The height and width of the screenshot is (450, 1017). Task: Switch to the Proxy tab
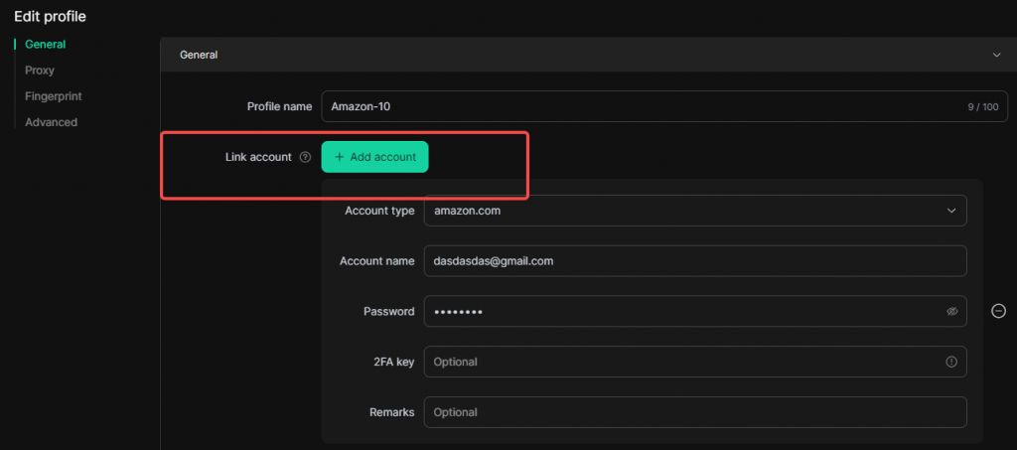tap(40, 71)
